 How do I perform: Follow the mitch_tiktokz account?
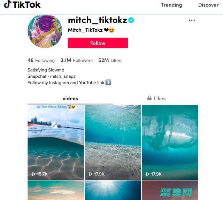pos(98,43)
